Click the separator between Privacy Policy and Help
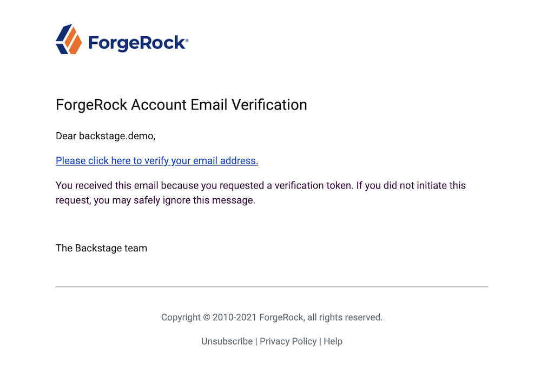 (320, 341)
